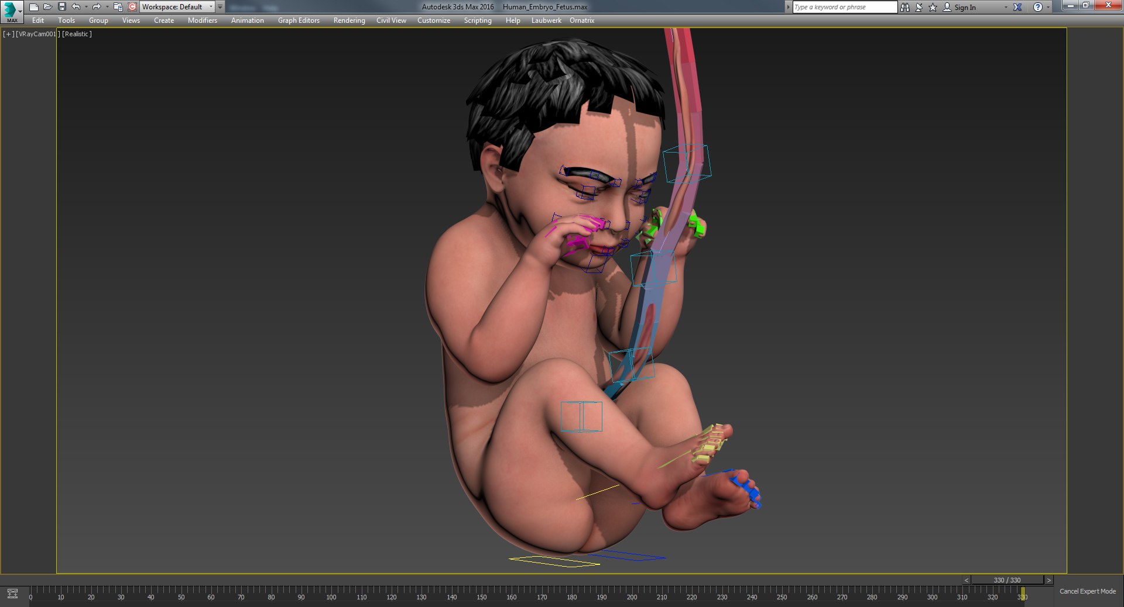Image resolution: width=1124 pixels, height=607 pixels.
Task: Open Favorites star icon
Action: 933,7
